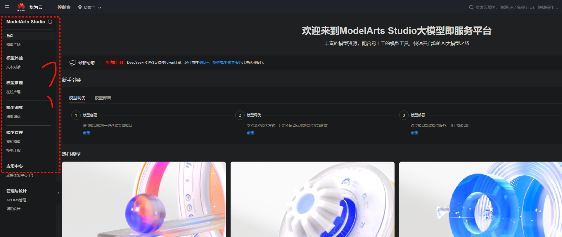Click the 模型管理 section header
Image resolution: width=562 pixels, height=237 pixels.
tap(15, 132)
